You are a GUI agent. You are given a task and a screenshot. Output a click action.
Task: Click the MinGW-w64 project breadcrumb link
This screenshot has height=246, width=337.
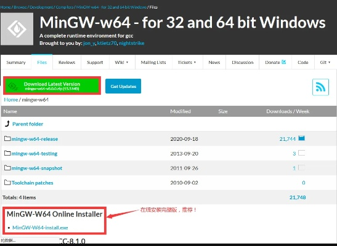point(112,7)
